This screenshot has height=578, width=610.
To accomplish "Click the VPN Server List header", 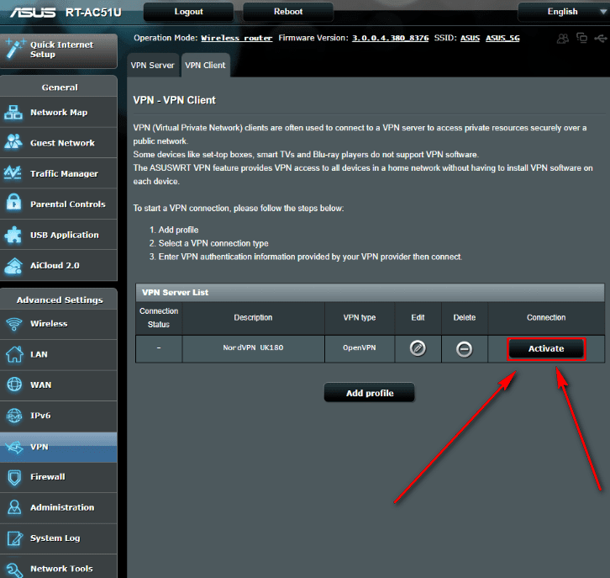I will pos(370,293).
